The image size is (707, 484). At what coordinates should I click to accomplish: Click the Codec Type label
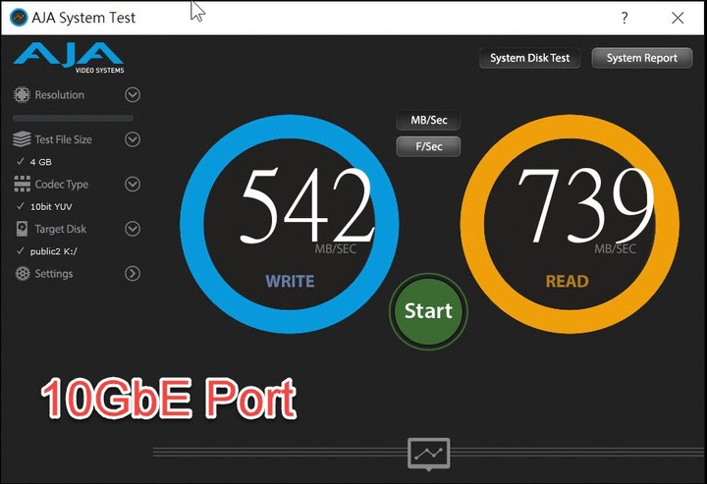point(62,185)
